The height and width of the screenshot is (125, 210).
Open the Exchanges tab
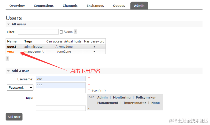(x=95, y=6)
